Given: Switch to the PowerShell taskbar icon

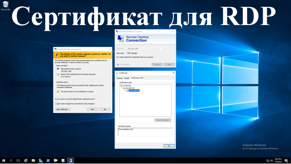Looking at the screenshot, I should point(48,161).
